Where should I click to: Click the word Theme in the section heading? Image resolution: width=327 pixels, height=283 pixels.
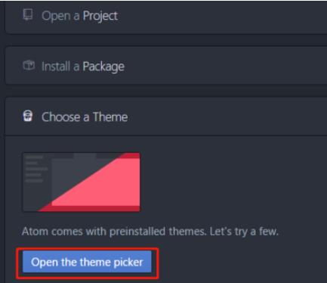click(x=110, y=117)
